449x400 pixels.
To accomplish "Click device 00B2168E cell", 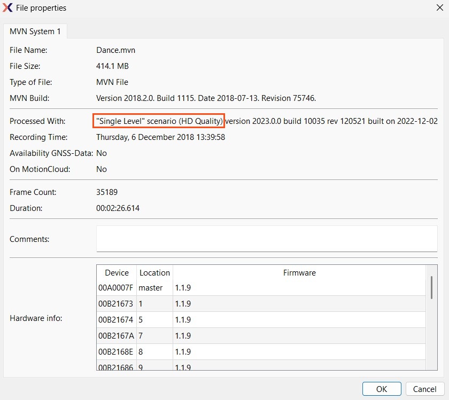I will click(116, 352).
